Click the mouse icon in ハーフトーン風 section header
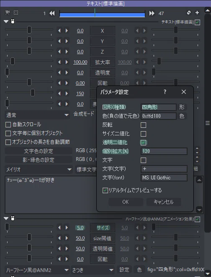This screenshot has height=277, width=211. point(13,218)
